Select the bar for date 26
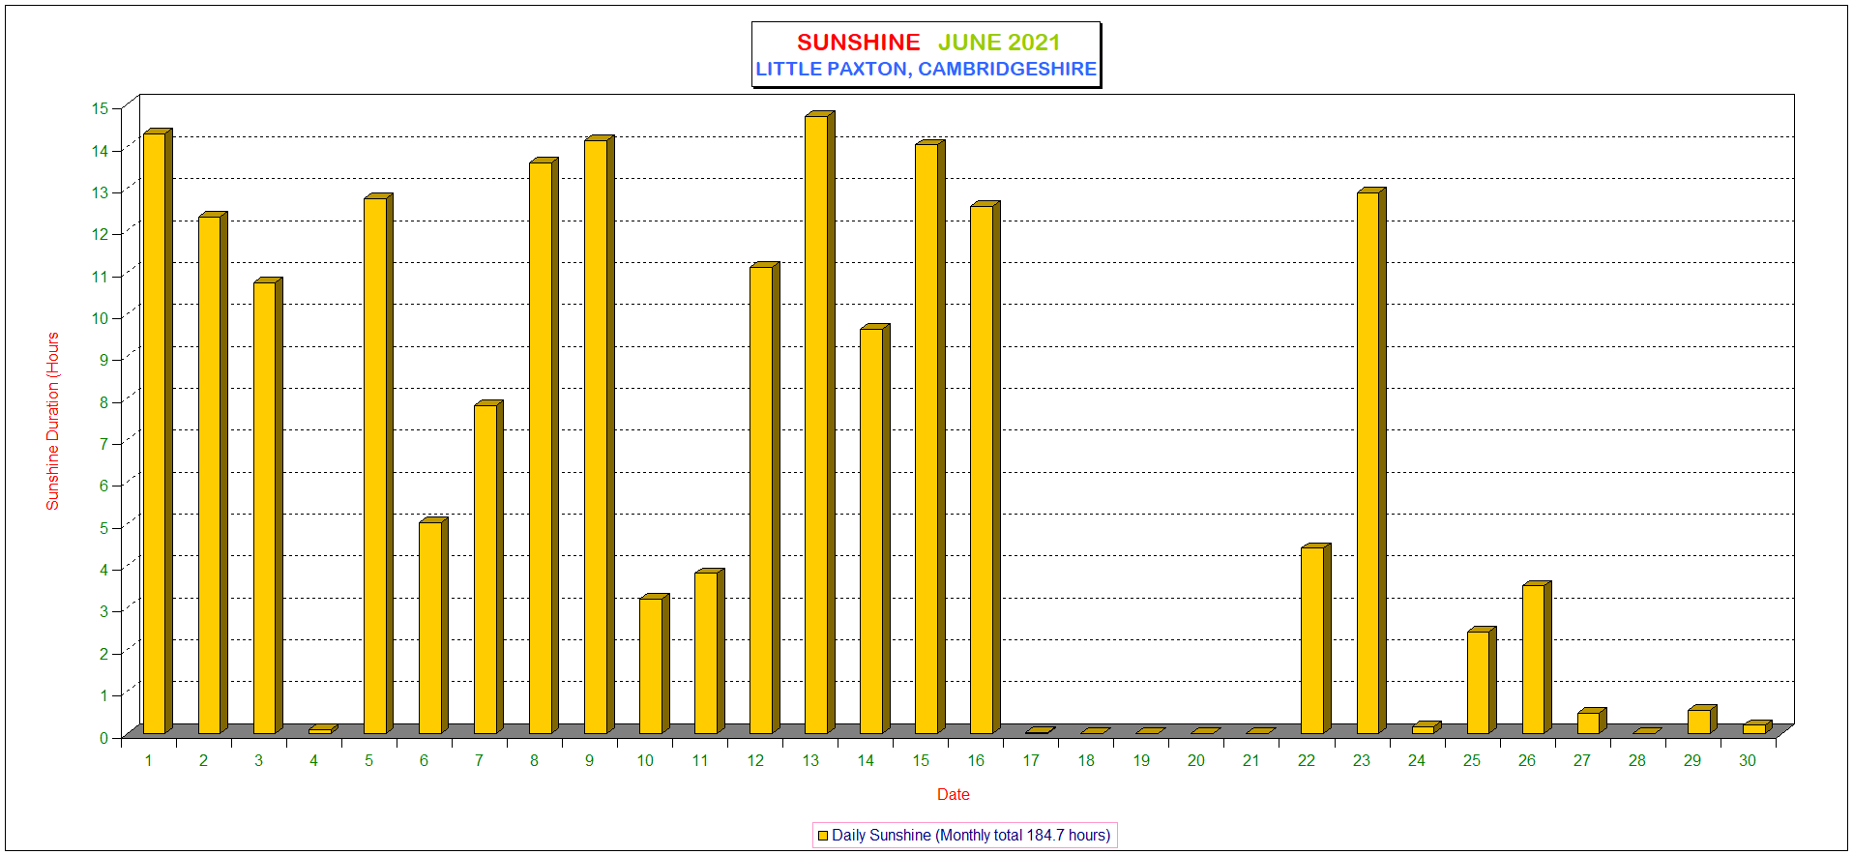This screenshot has height=855, width=1853. click(1536, 658)
